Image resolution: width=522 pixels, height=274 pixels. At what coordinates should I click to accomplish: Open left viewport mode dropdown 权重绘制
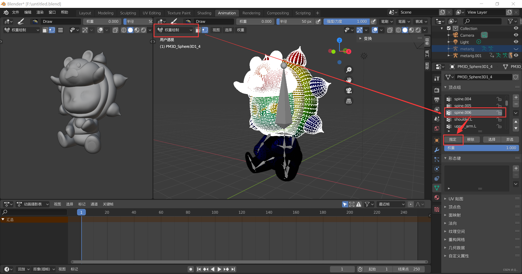(x=22, y=30)
